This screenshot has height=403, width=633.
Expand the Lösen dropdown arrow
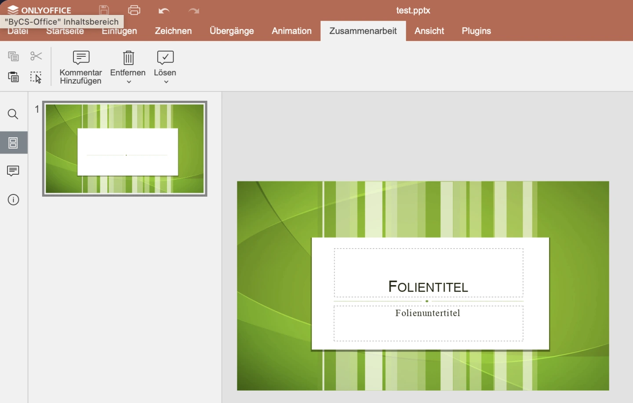coord(166,82)
